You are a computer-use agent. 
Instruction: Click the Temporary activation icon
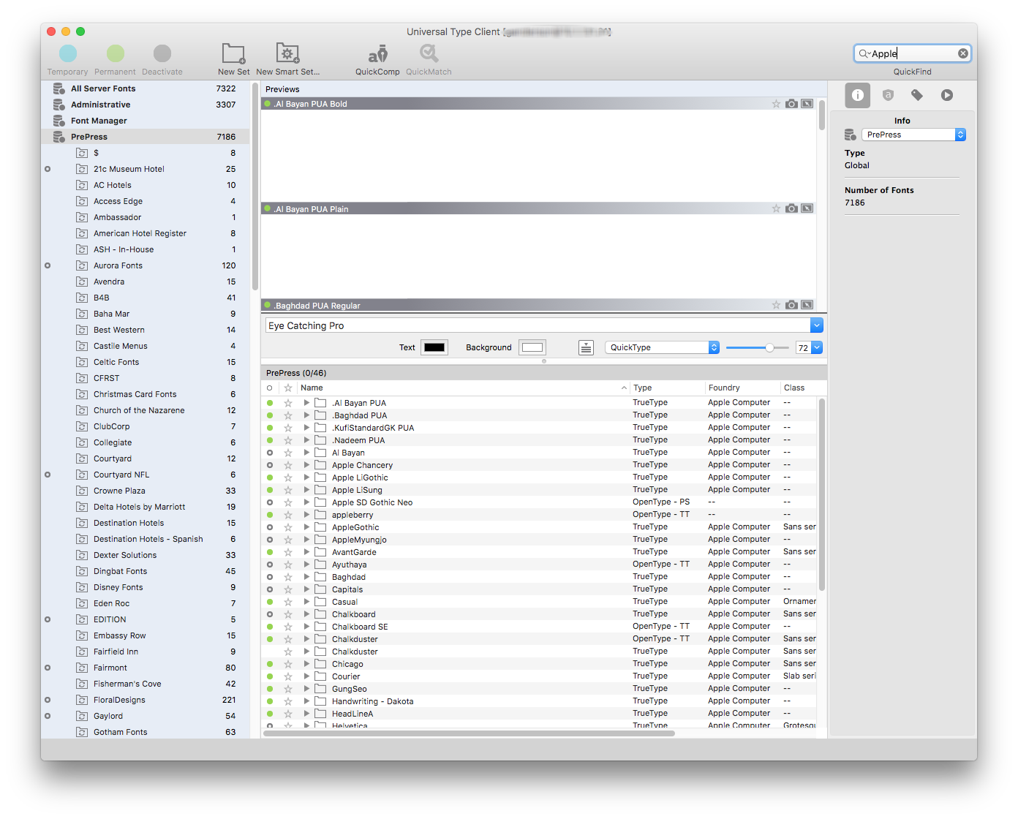click(68, 53)
